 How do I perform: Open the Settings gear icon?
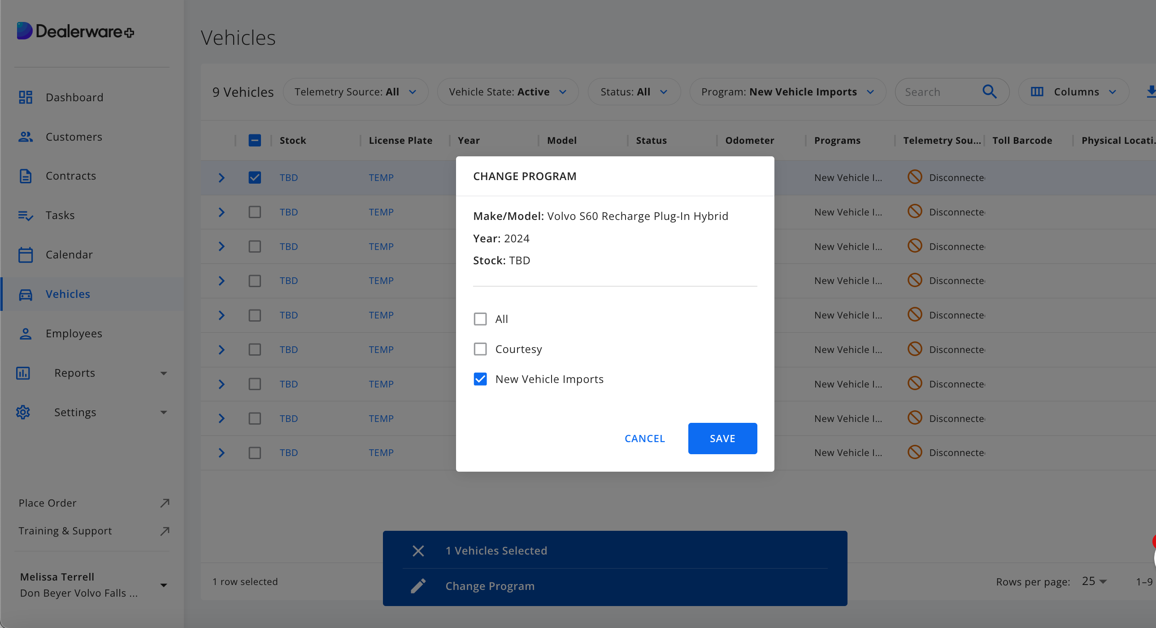[x=23, y=412]
